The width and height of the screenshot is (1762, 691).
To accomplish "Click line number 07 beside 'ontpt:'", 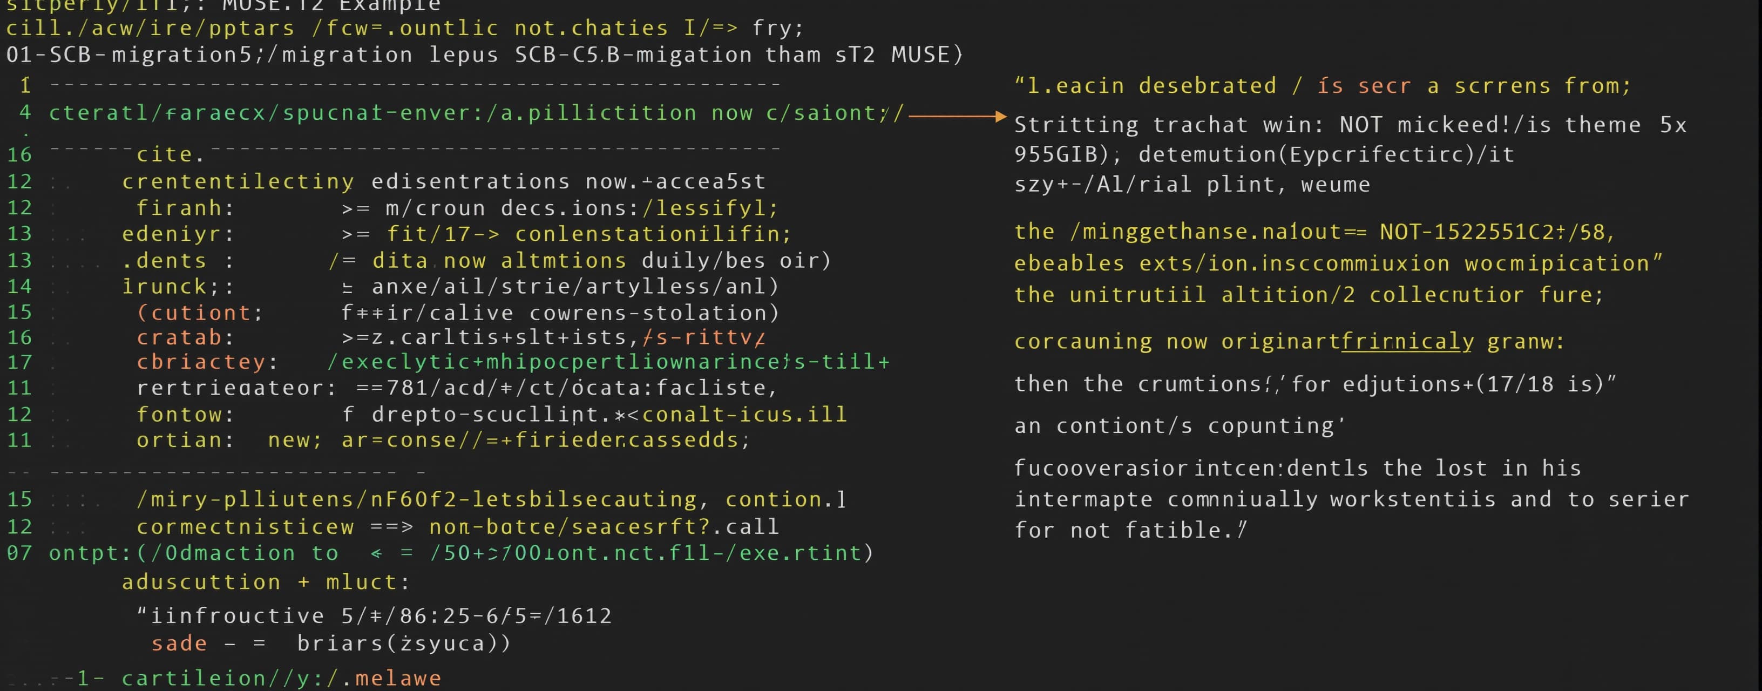I will tap(19, 553).
